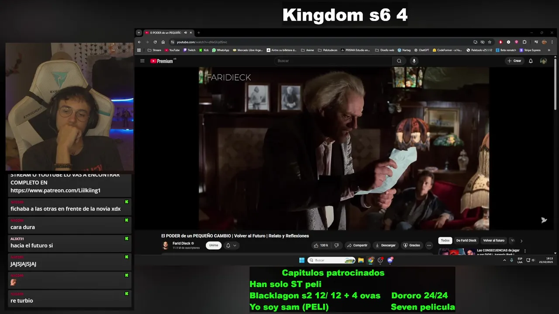Screen dimensions: 559x314
Task: Show more filter chips with the arrow
Action: [x=521, y=241]
